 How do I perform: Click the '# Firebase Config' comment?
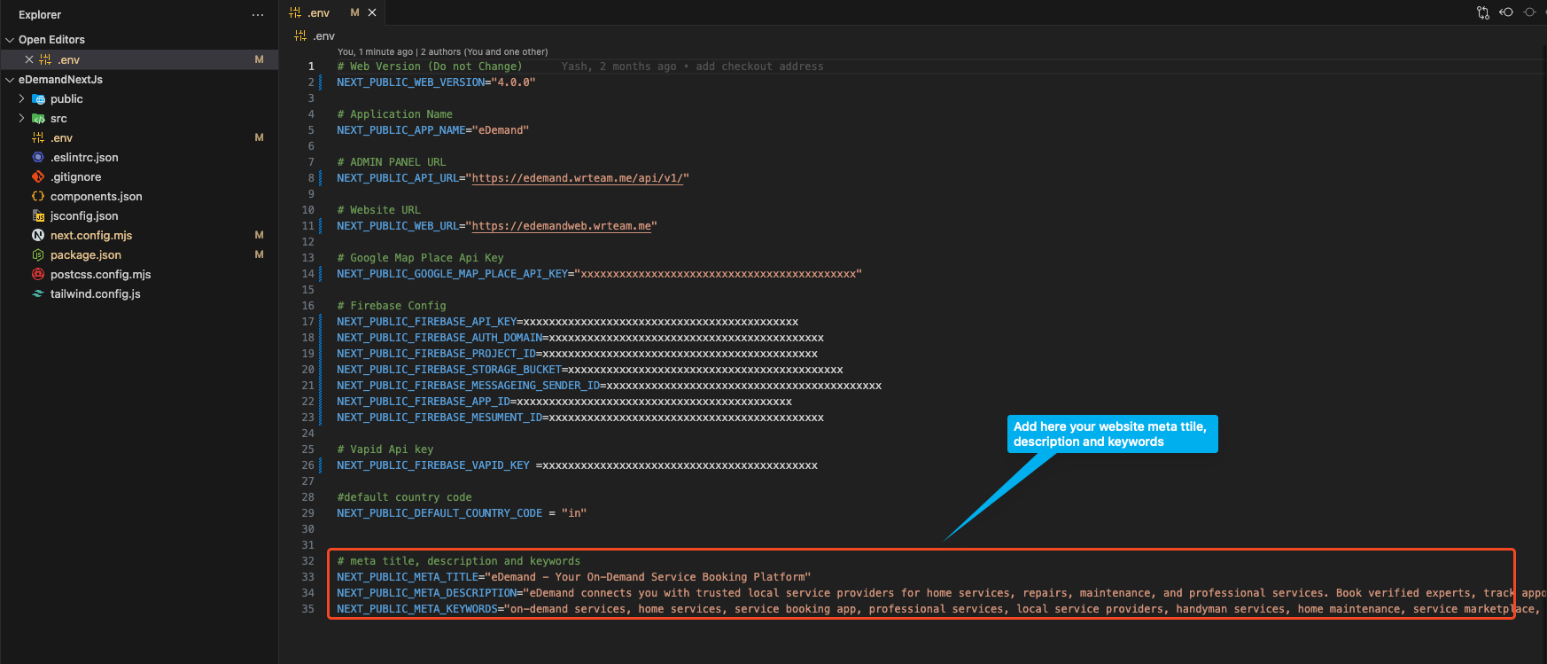[392, 306]
